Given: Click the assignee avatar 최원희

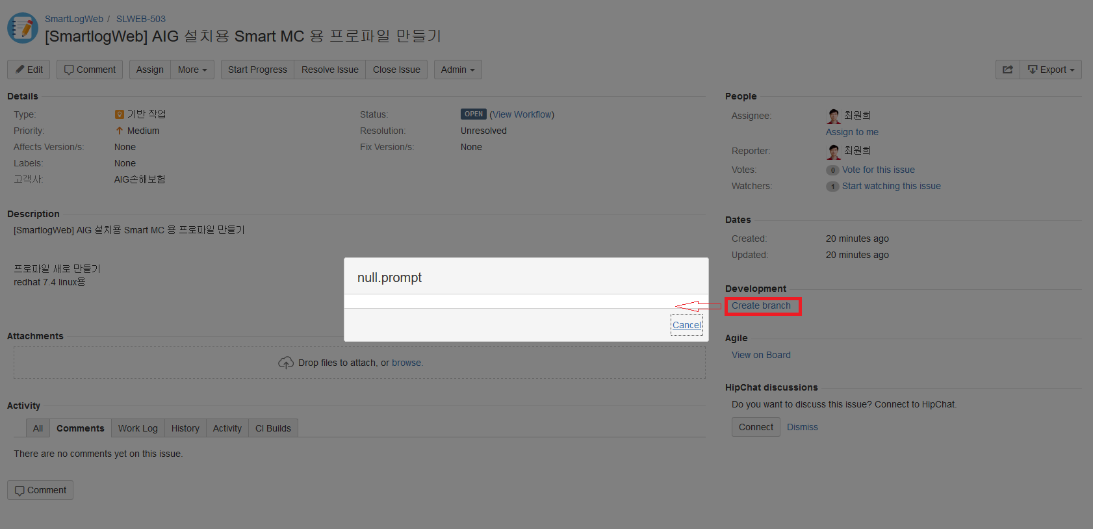Looking at the screenshot, I should click(834, 116).
